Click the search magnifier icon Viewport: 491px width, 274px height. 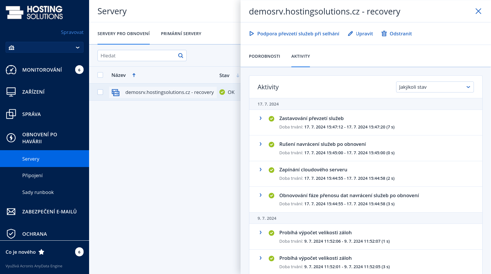(x=180, y=56)
